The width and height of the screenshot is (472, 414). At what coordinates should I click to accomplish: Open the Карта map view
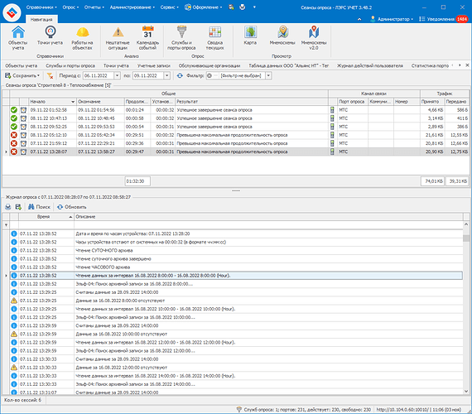pos(250,36)
